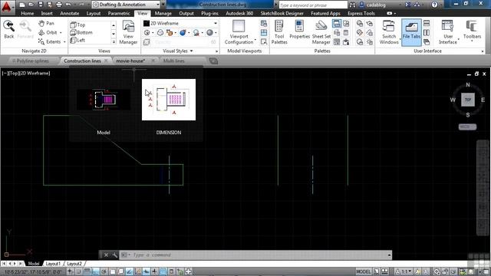Open the Home ribbon tab
Screen dimensions: 491x276
tap(28, 14)
